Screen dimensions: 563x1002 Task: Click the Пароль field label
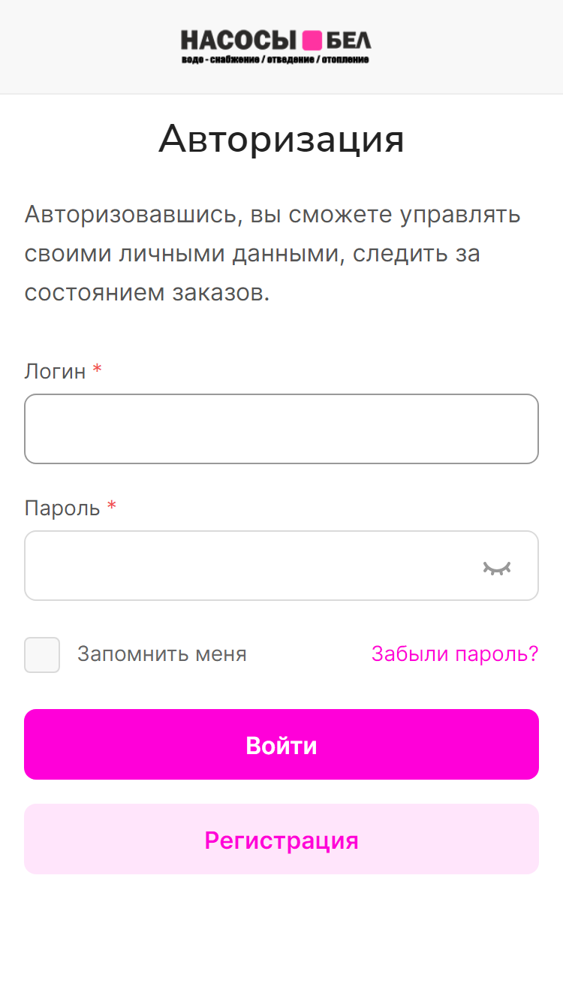[x=62, y=509]
